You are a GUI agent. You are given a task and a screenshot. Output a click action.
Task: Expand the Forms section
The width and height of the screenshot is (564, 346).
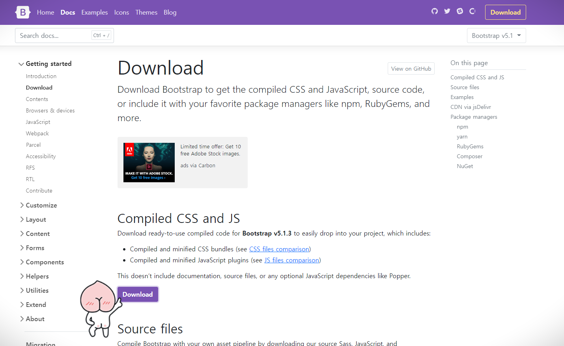32,248
